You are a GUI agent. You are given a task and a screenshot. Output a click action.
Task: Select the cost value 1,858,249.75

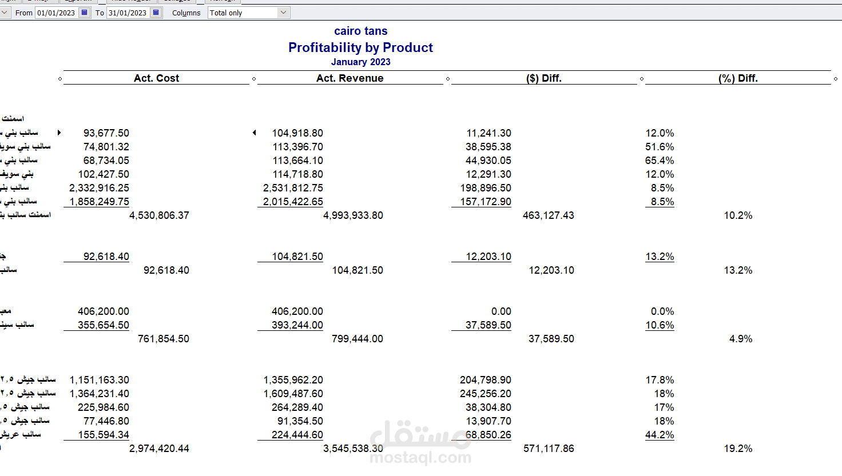(99, 202)
